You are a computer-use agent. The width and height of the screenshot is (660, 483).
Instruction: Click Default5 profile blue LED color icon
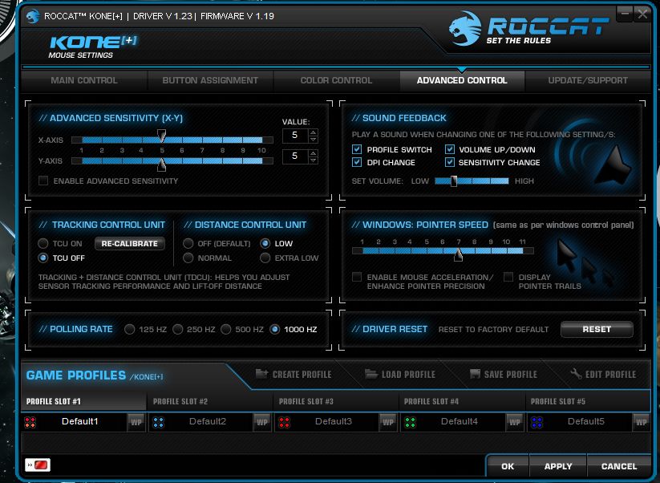tap(537, 422)
